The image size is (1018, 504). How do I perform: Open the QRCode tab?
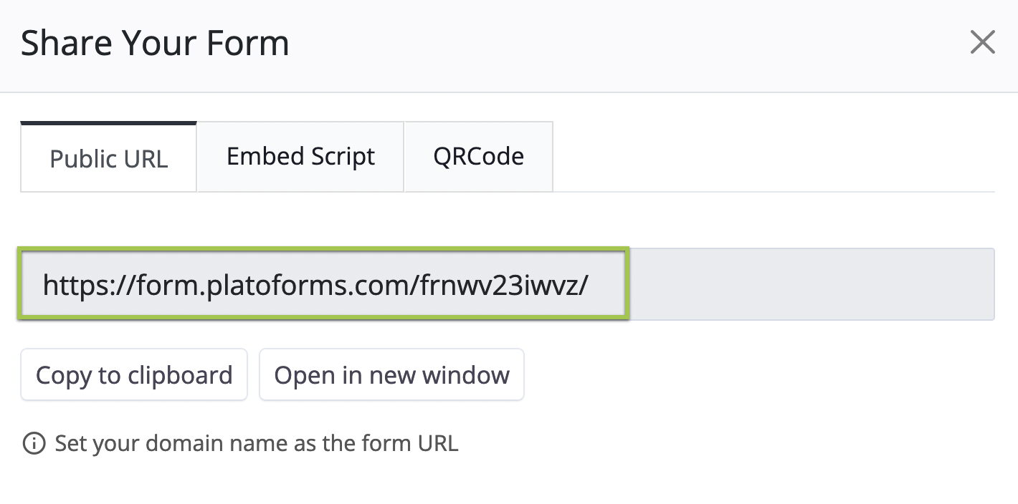[x=478, y=157]
